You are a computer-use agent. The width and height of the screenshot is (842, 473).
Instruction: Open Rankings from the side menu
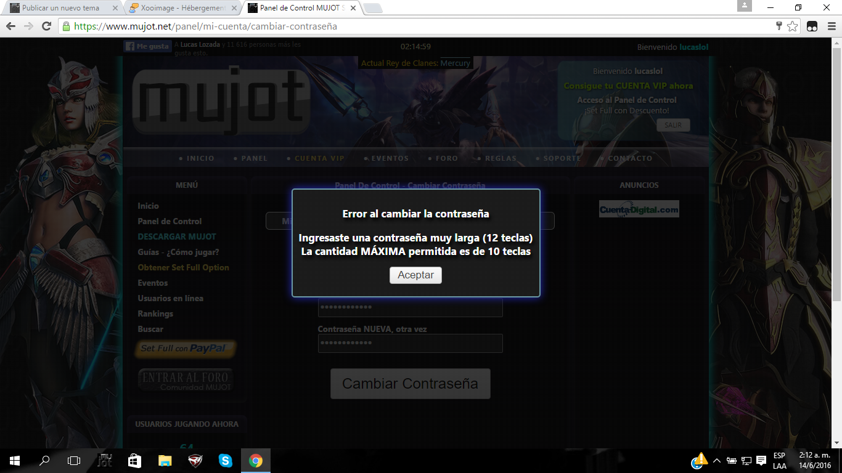[x=155, y=313]
